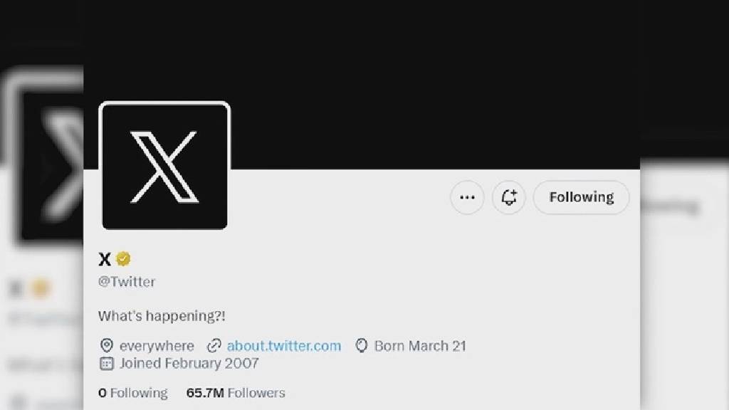
Task: Click the @Twitter username handle
Action: pyautogui.click(x=128, y=282)
